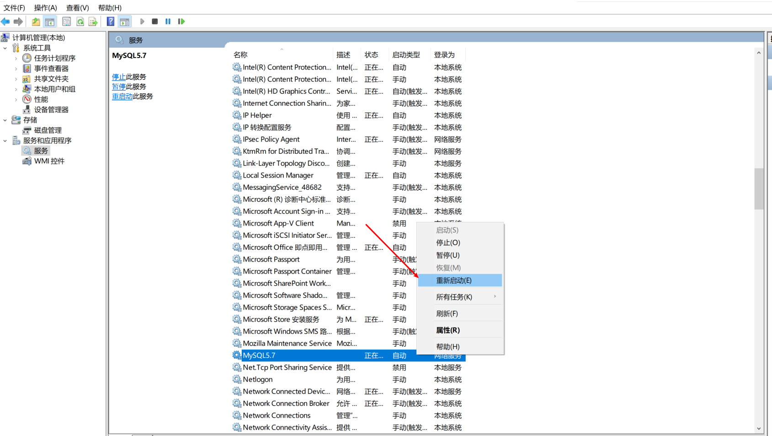The height and width of the screenshot is (436, 772).
Task: Expand the 任务计划程序 tree node
Action: pyautogui.click(x=16, y=58)
